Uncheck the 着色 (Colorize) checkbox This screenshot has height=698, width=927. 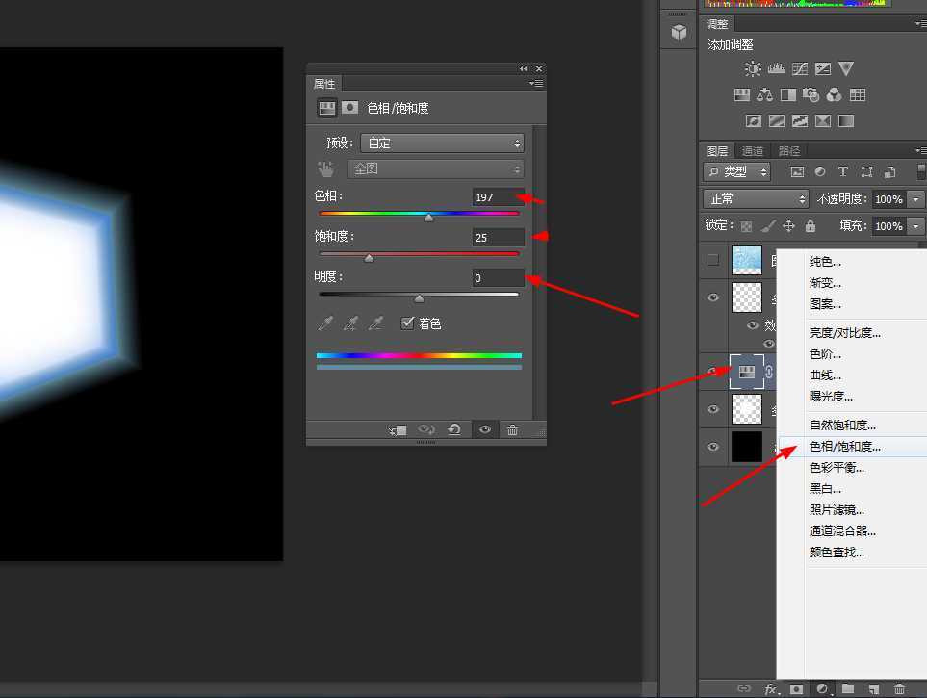click(408, 323)
